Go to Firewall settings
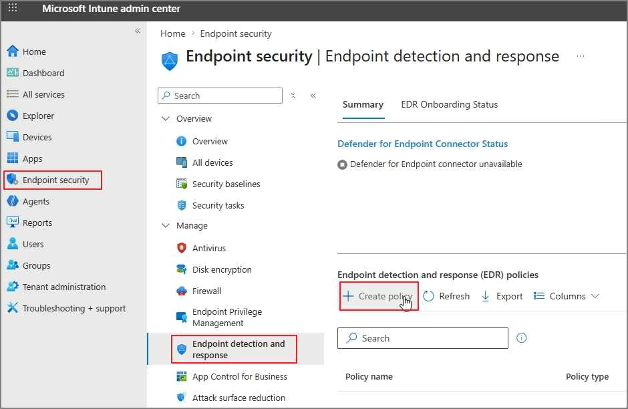This screenshot has width=628, height=409. 206,291
